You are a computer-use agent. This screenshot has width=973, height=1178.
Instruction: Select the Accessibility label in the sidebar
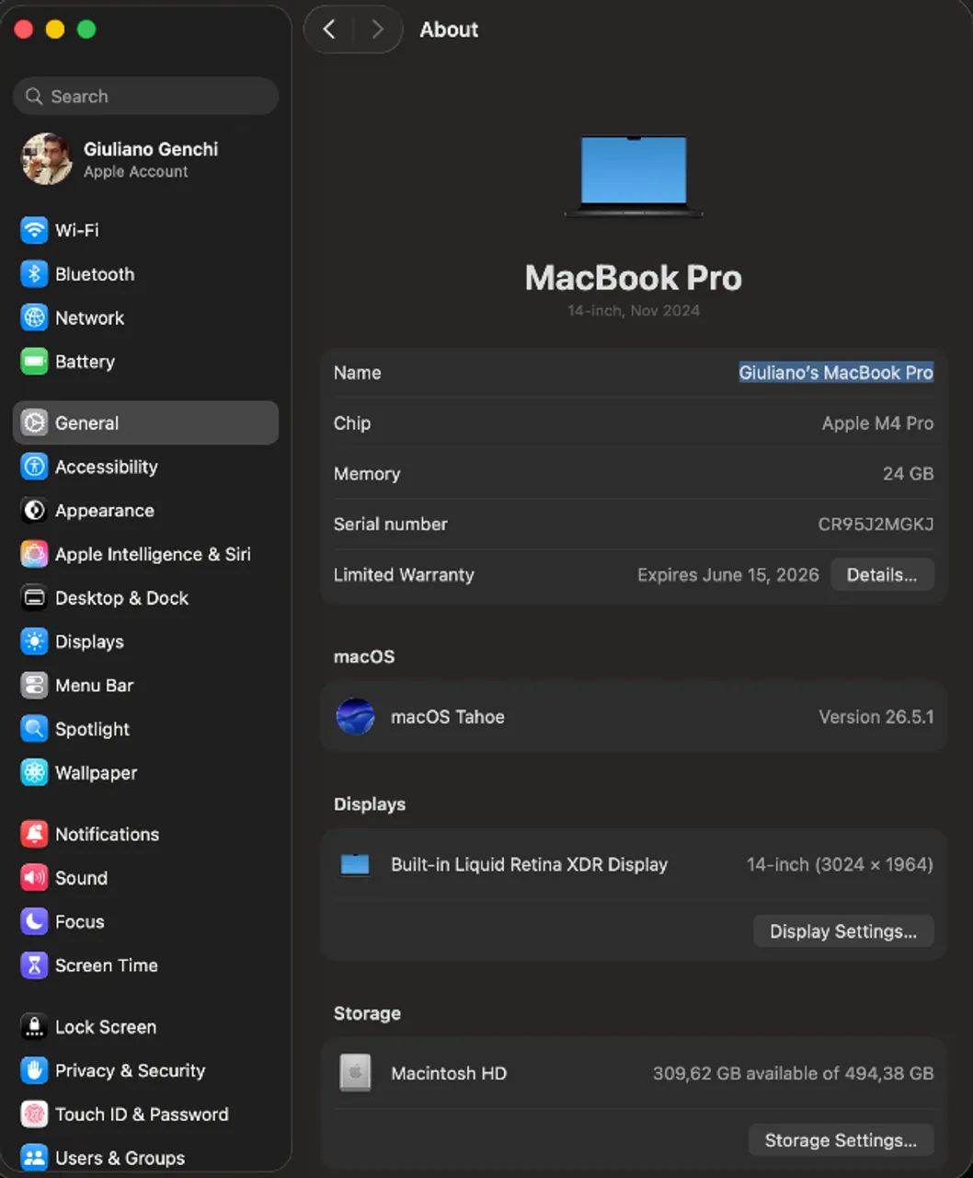click(107, 467)
